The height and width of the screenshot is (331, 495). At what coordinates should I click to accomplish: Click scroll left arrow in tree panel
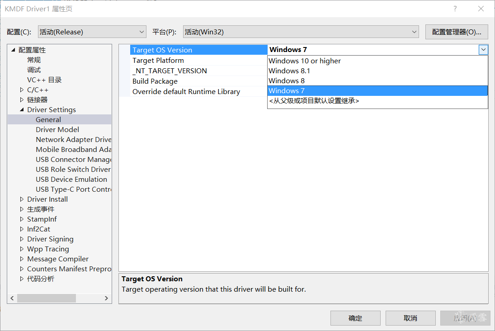[12, 298]
